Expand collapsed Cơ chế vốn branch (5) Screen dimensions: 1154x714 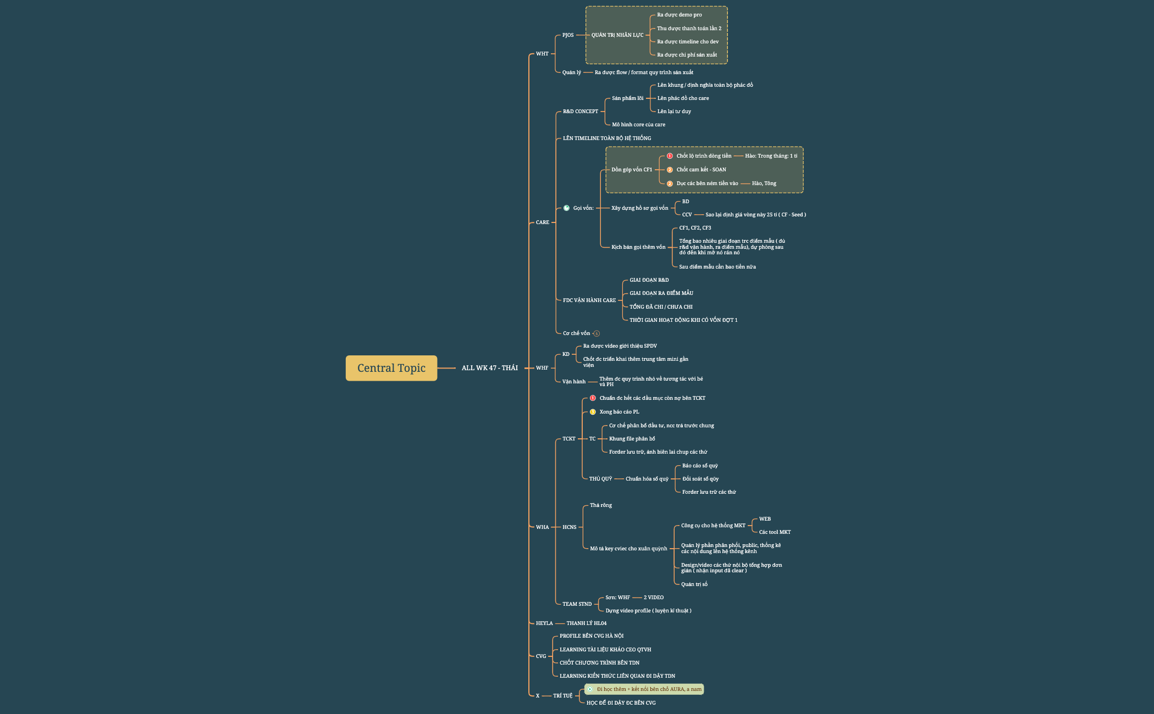coord(597,333)
